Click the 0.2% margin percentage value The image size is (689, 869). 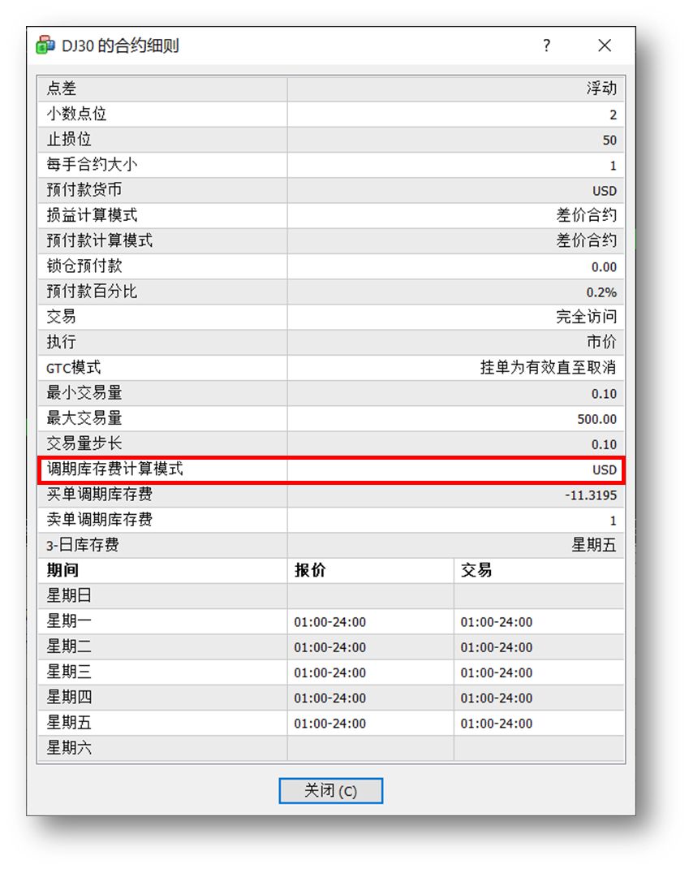pos(601,292)
